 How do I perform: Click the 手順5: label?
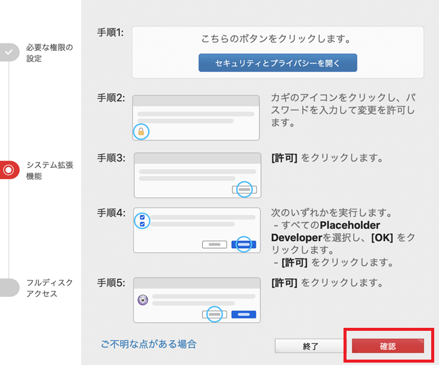point(111,283)
